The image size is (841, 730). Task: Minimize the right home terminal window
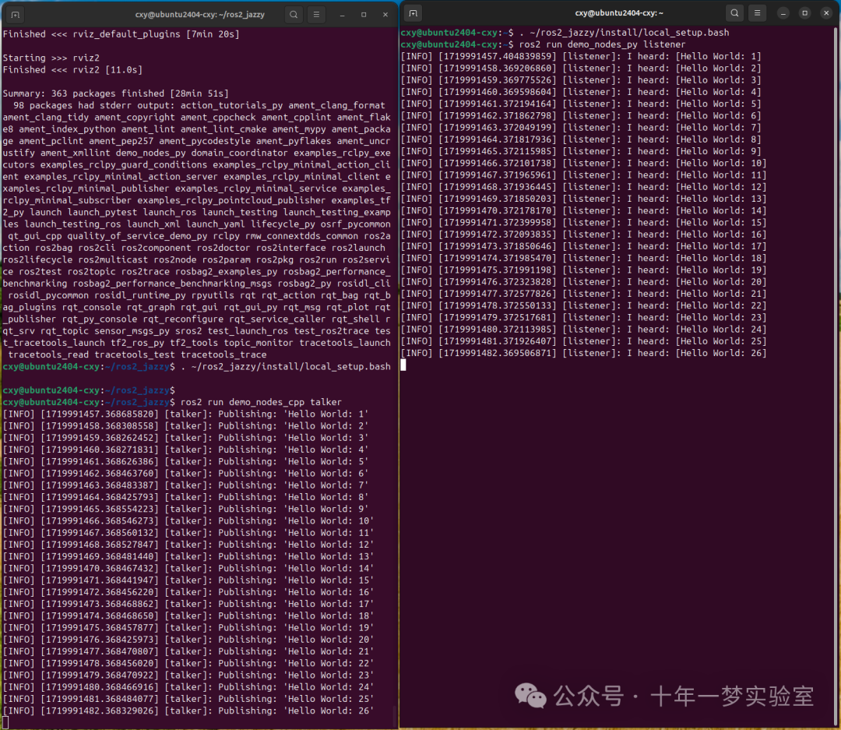783,13
